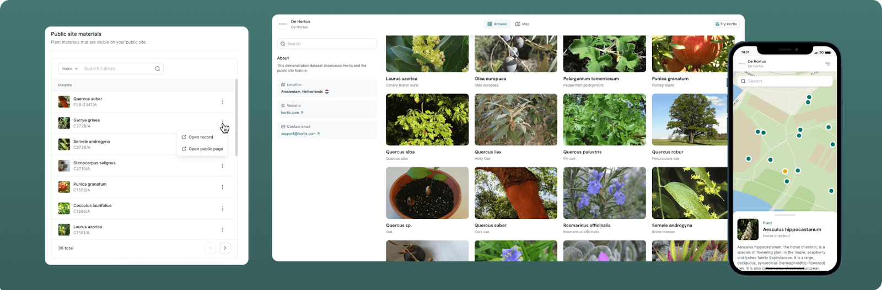Open the Laurus azorica plant card
Viewport: 882px width, 290px height.
pos(427,61)
